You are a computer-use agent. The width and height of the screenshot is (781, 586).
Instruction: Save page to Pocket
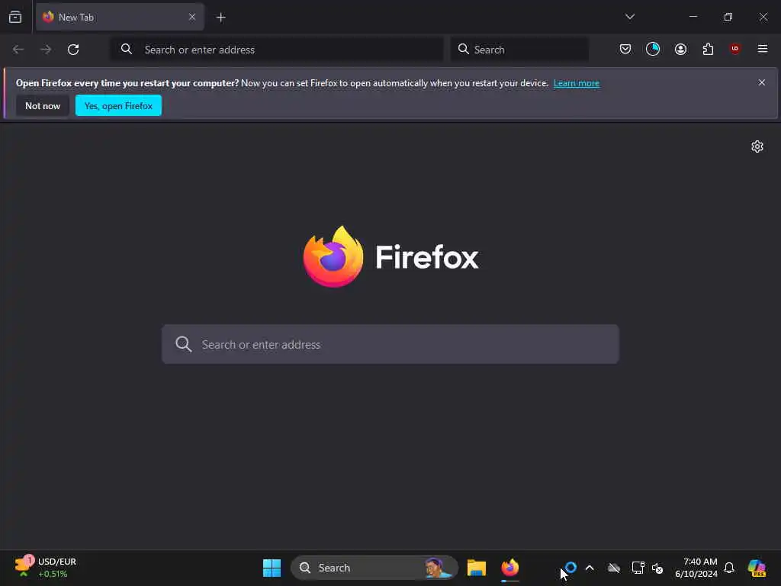(x=625, y=49)
